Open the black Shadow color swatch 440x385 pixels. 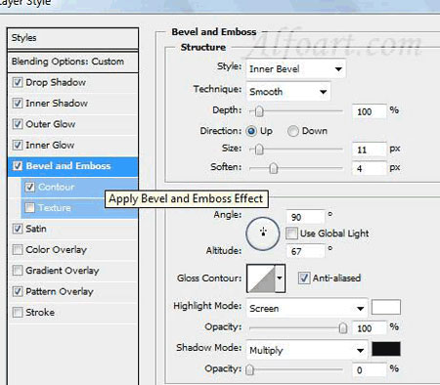[386, 349]
